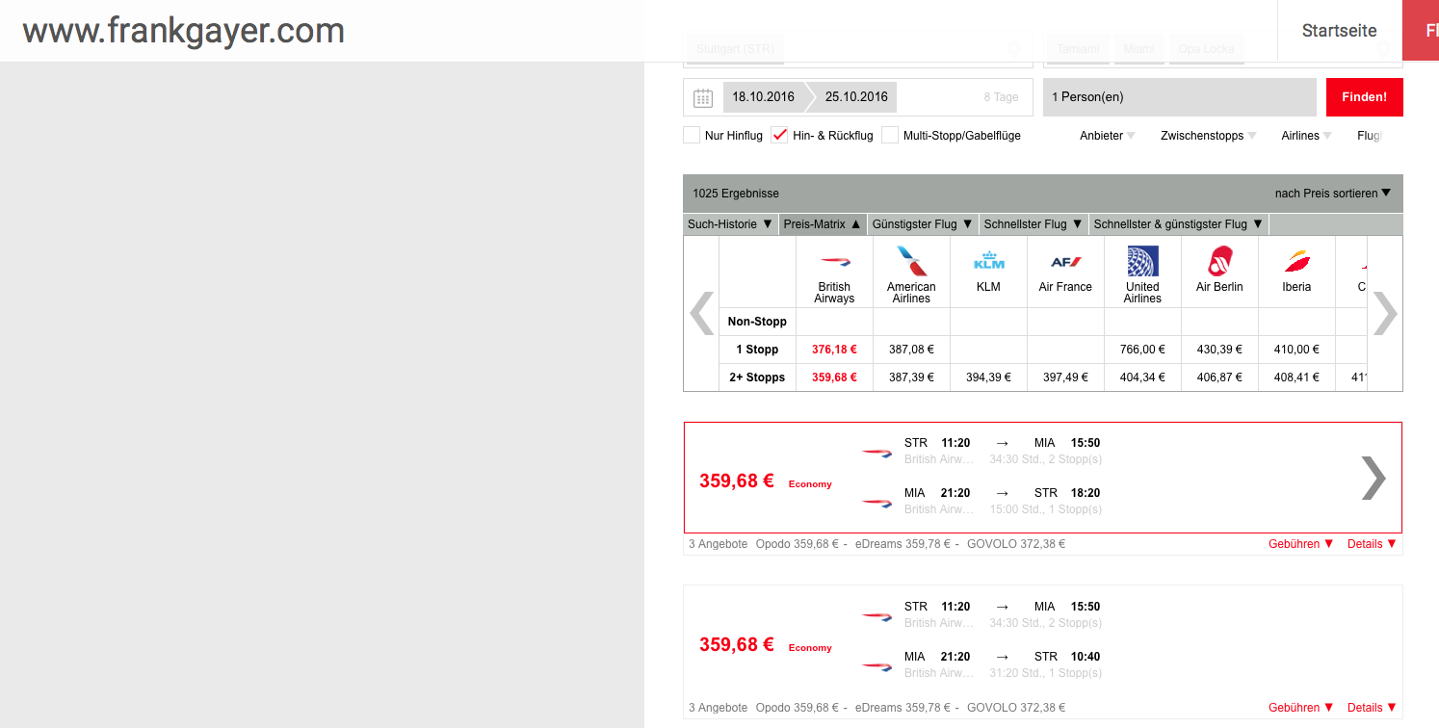Enable Multi-Stopp/Gabelflüge option
The image size is (1439, 728).
click(890, 135)
